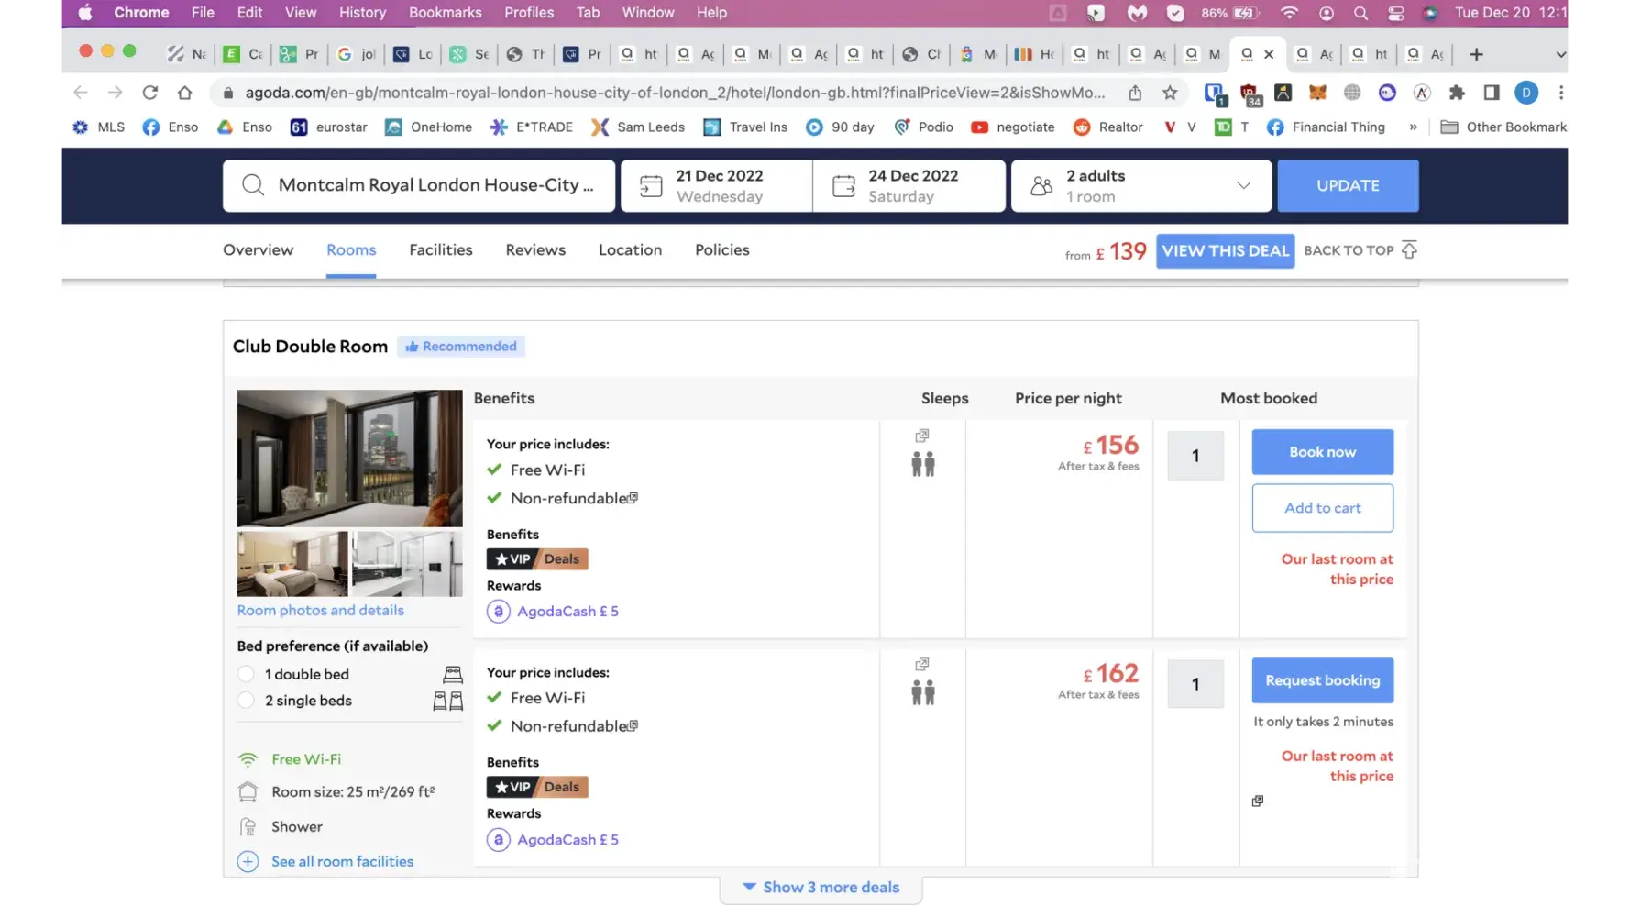Click the search magnifier in hotel field
Screen dimensions: 1630x917
(x=253, y=185)
